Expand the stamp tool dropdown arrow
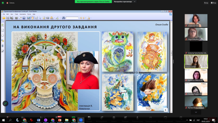This screenshot has height=123, width=218. pos(54,18)
